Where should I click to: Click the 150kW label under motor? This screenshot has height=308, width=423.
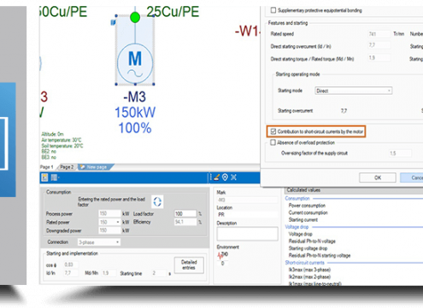click(x=135, y=112)
